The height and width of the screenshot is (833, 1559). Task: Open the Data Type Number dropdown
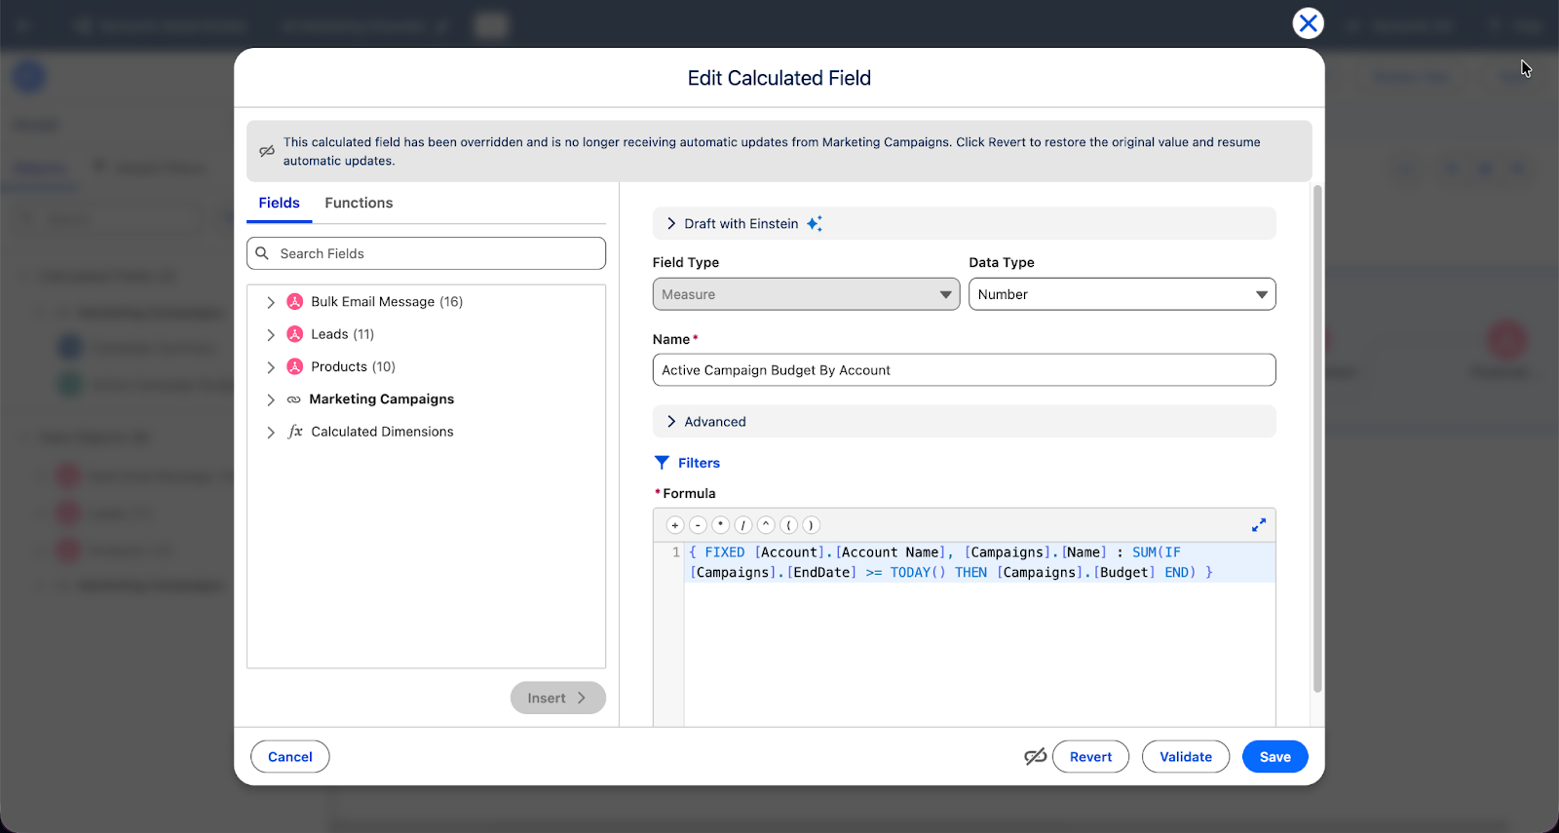1122,294
